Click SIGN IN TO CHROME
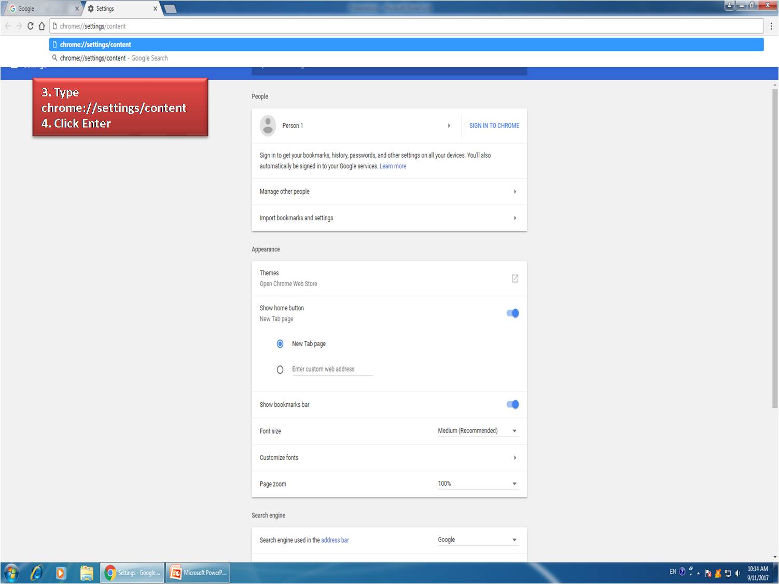The height and width of the screenshot is (584, 779). [x=494, y=125]
